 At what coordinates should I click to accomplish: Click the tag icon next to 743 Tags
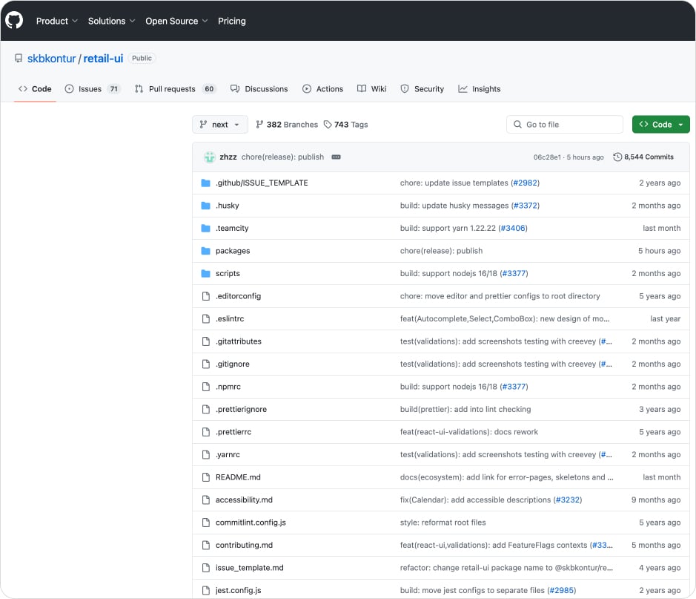328,124
